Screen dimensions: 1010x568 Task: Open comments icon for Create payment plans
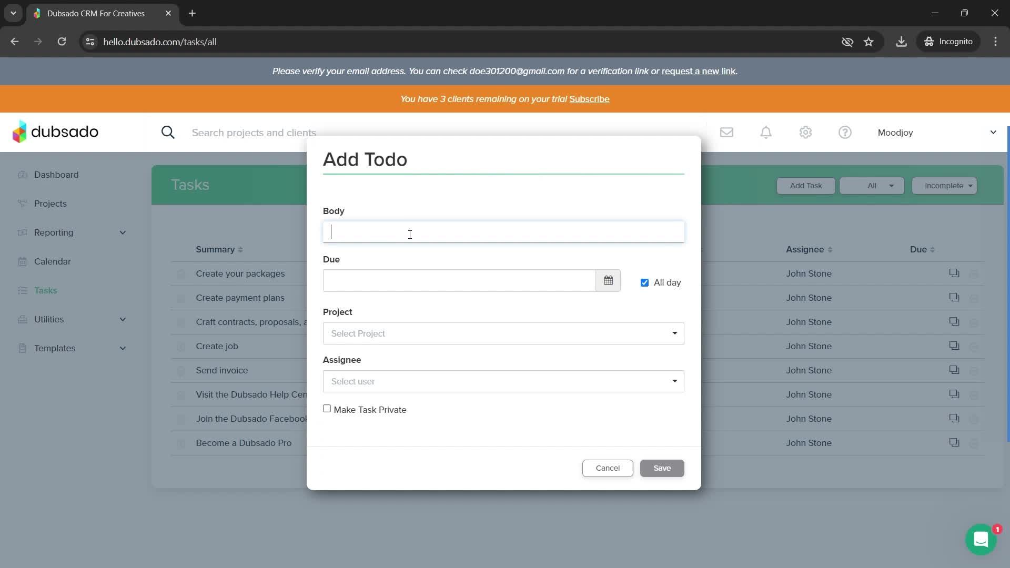click(x=954, y=297)
